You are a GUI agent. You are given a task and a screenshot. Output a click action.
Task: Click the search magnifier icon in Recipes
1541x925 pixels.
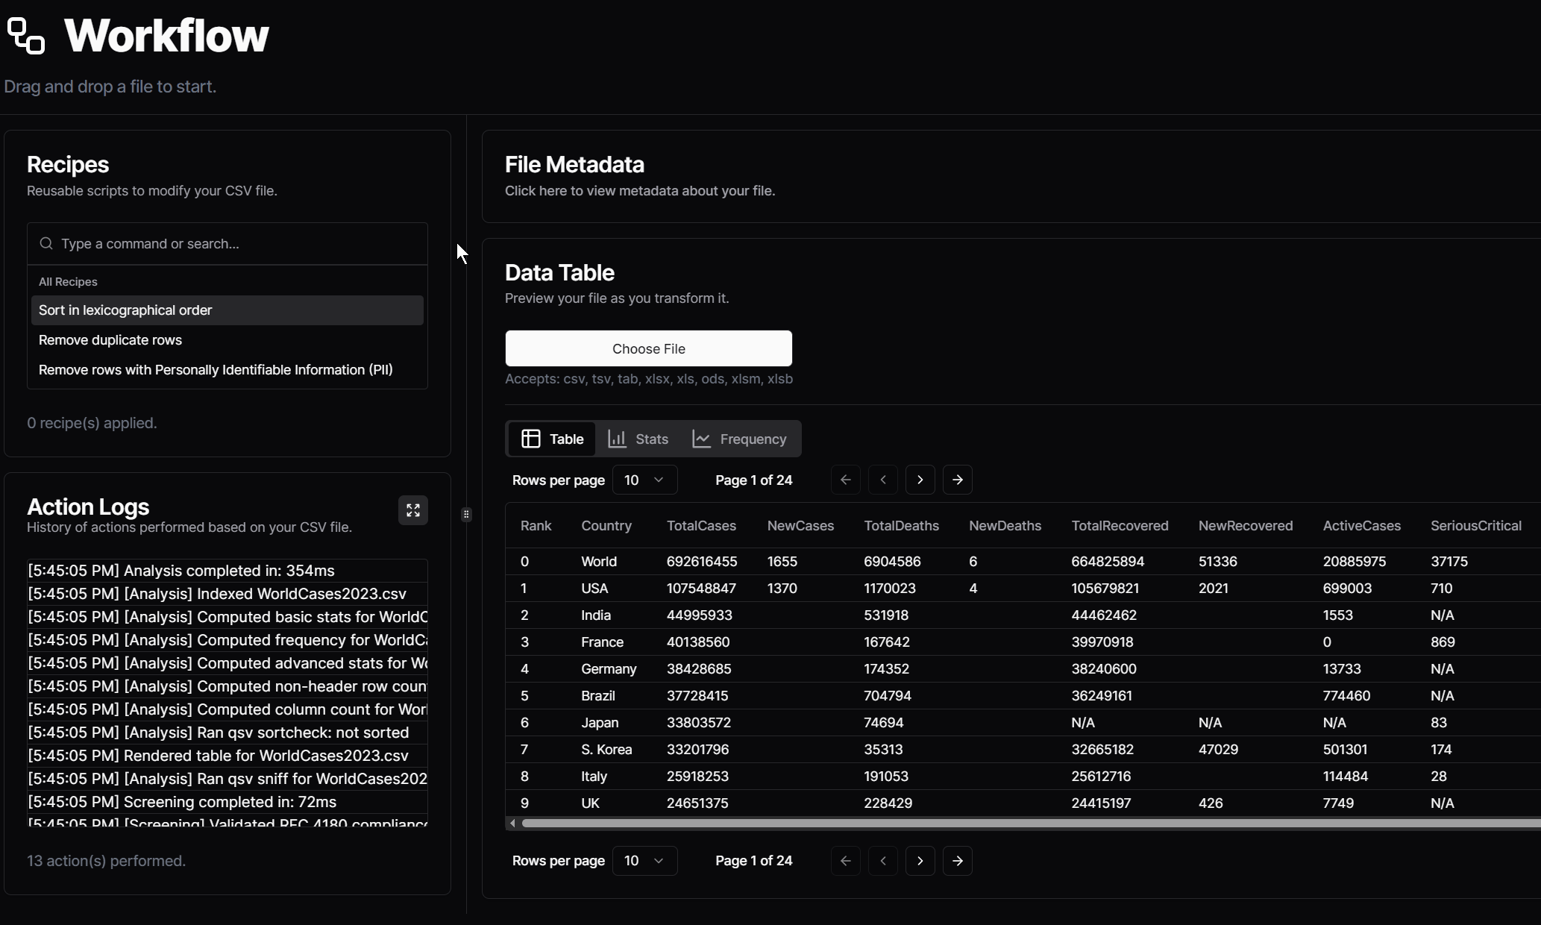(x=46, y=244)
